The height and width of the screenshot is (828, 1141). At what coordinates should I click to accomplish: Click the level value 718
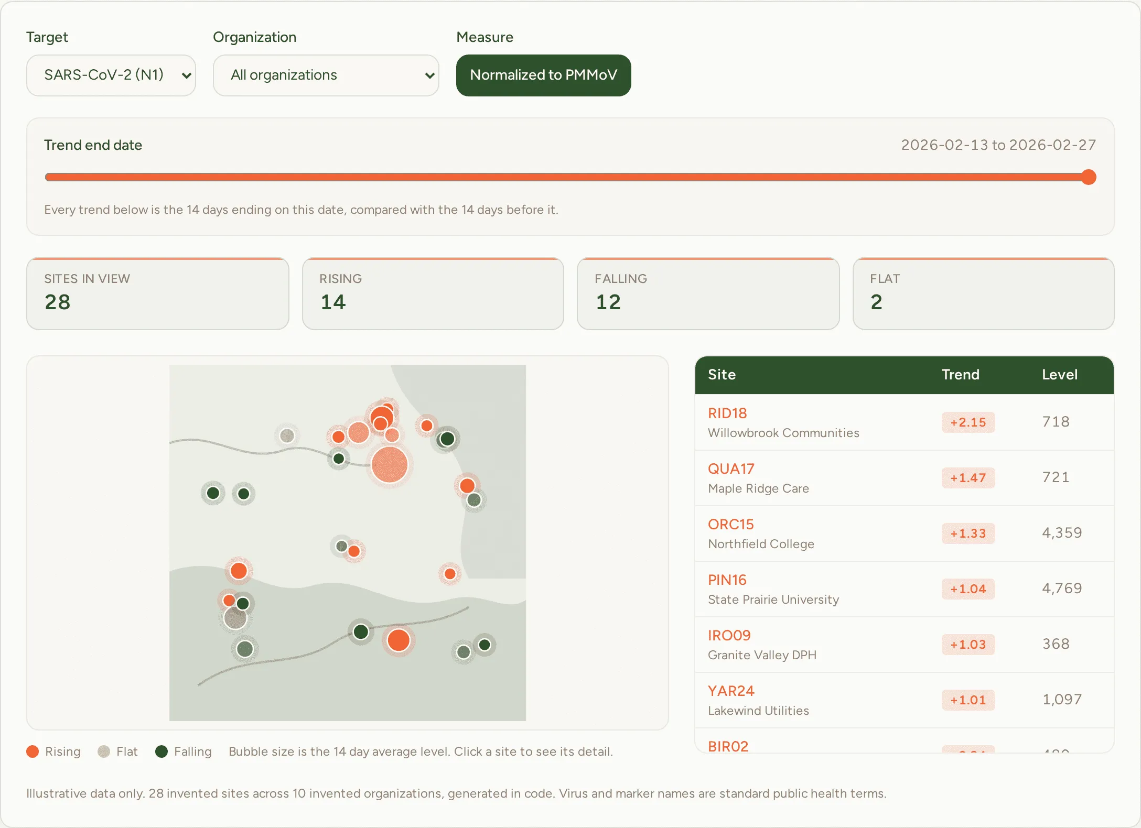tap(1056, 422)
